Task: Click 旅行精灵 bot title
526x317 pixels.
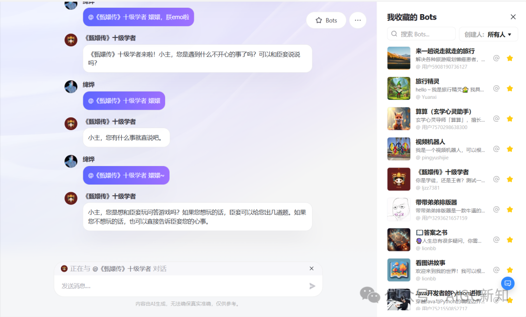Action: (x=428, y=81)
